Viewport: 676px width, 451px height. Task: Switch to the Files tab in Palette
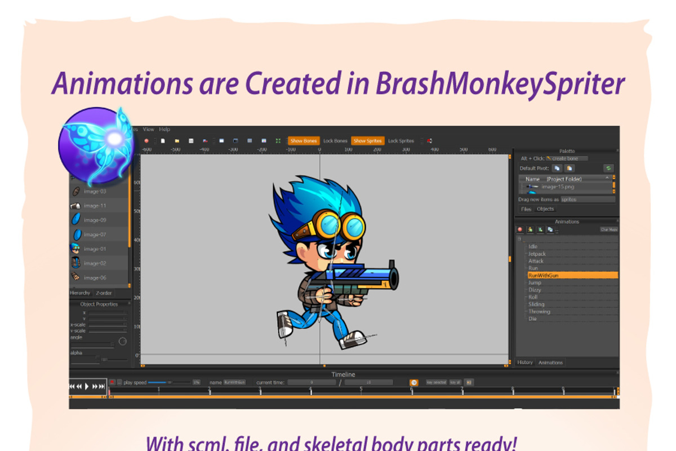[526, 208]
